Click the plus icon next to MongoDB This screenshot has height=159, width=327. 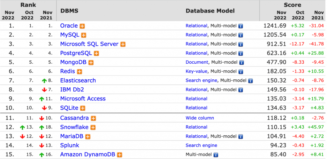click(91, 62)
